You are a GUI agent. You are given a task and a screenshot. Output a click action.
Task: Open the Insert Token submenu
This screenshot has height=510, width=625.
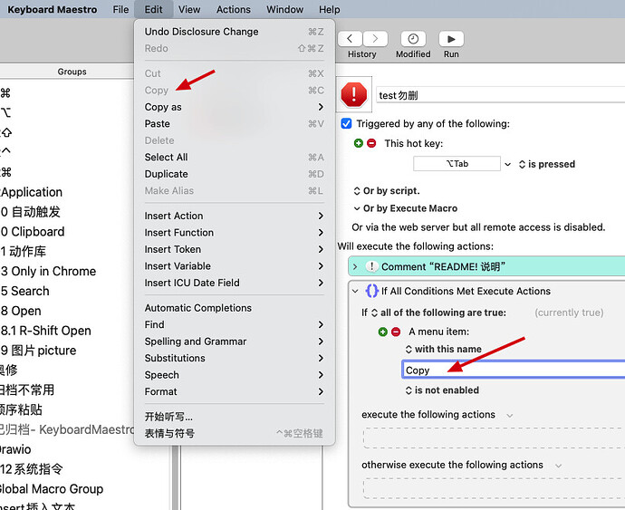point(235,249)
